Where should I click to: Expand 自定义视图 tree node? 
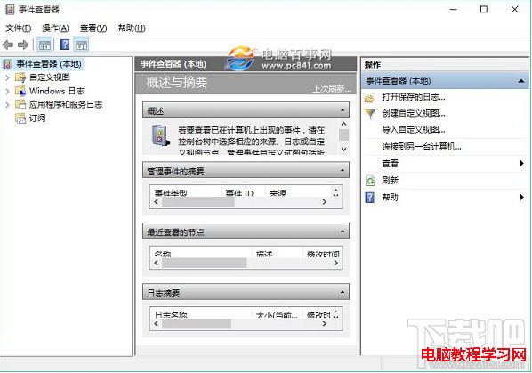pyautogui.click(x=7, y=77)
